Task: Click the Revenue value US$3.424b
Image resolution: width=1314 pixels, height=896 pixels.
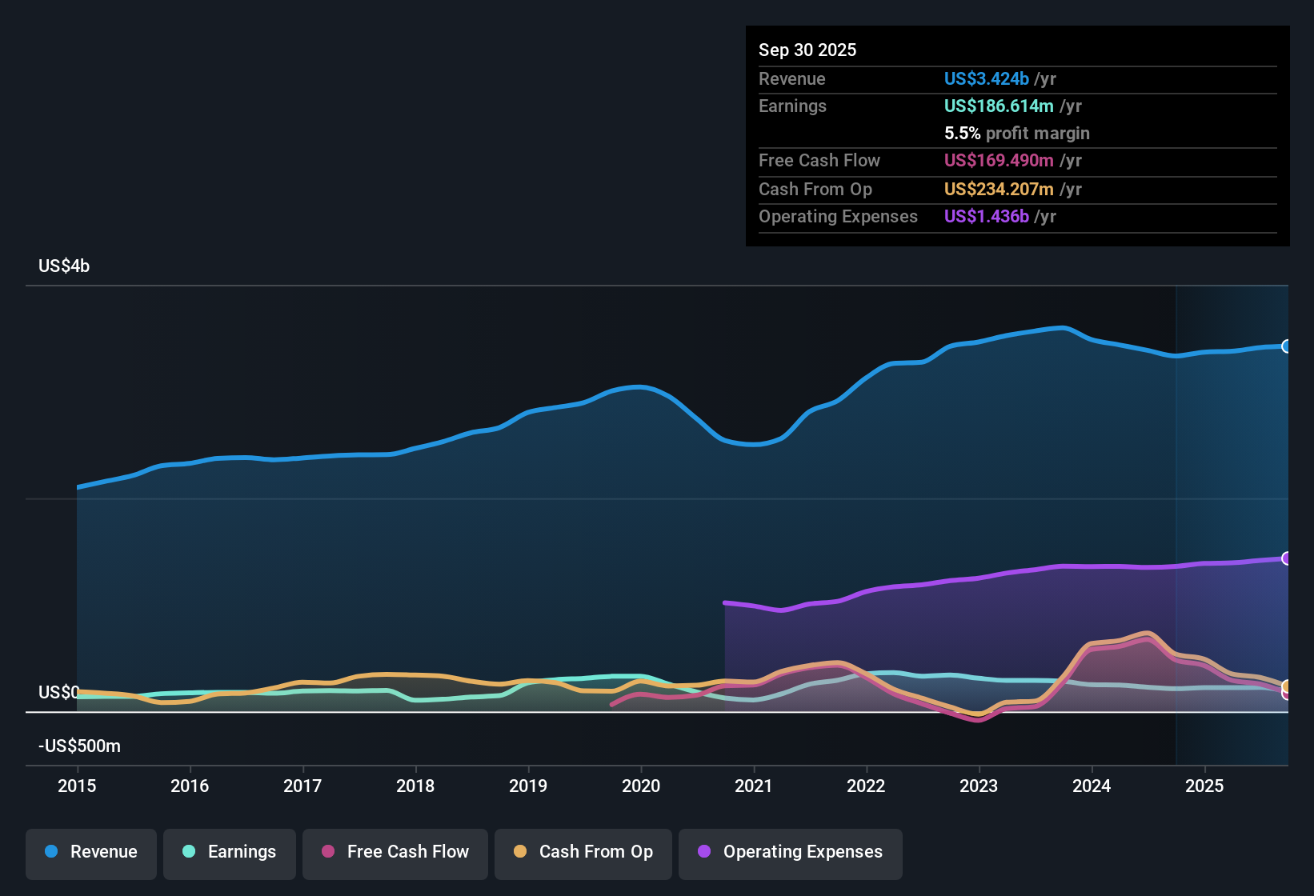Action: click(x=986, y=78)
